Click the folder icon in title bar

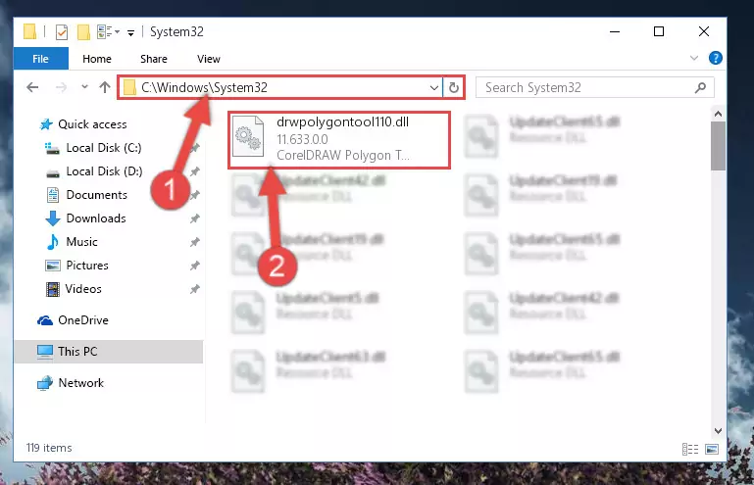[x=29, y=31]
